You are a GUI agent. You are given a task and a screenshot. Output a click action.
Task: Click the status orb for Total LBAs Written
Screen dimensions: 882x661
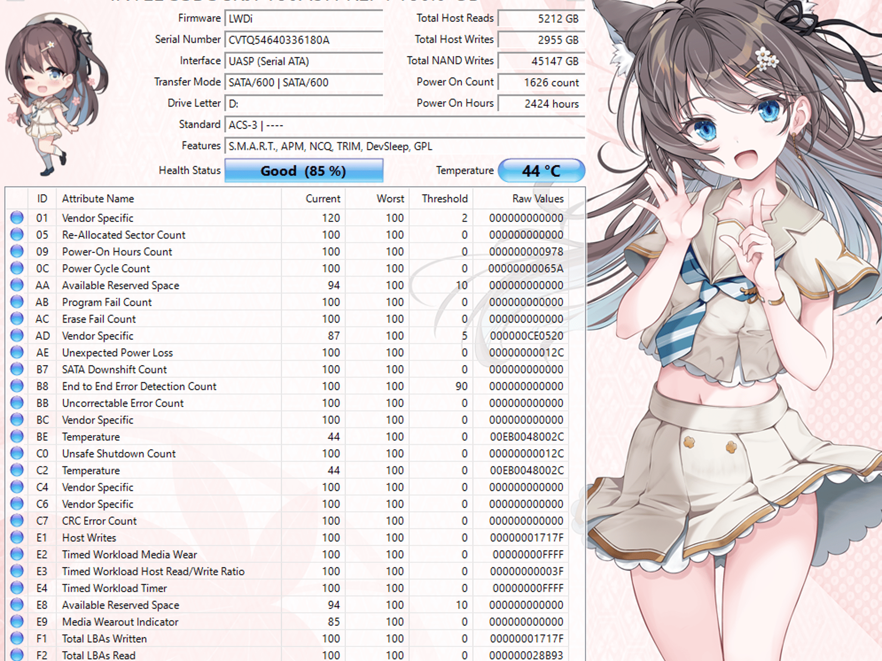17,638
